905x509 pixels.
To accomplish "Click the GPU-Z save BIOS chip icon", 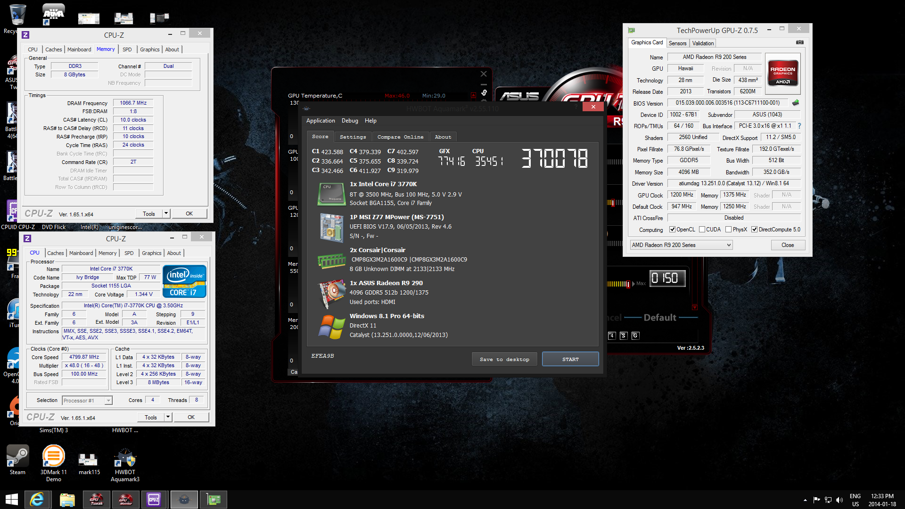I will point(796,103).
